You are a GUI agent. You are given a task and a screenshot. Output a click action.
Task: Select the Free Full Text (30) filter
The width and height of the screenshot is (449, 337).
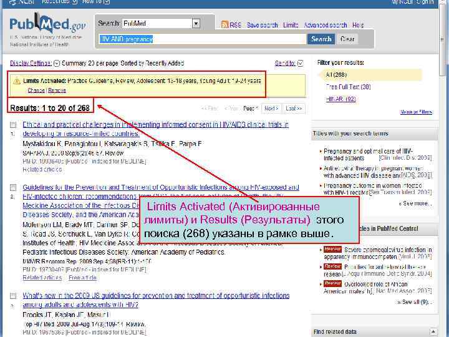click(348, 87)
